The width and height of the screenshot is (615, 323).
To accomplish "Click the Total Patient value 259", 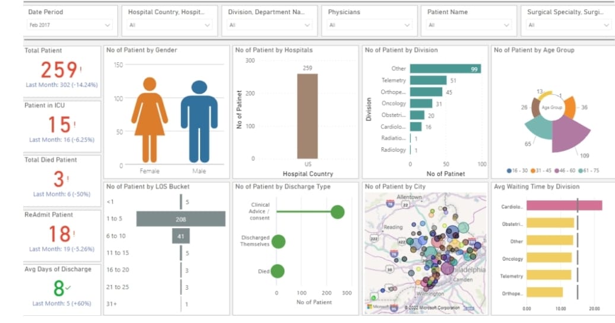I will click(x=59, y=70).
